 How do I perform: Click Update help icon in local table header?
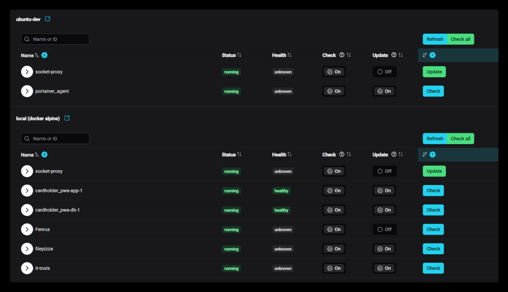tap(394, 154)
